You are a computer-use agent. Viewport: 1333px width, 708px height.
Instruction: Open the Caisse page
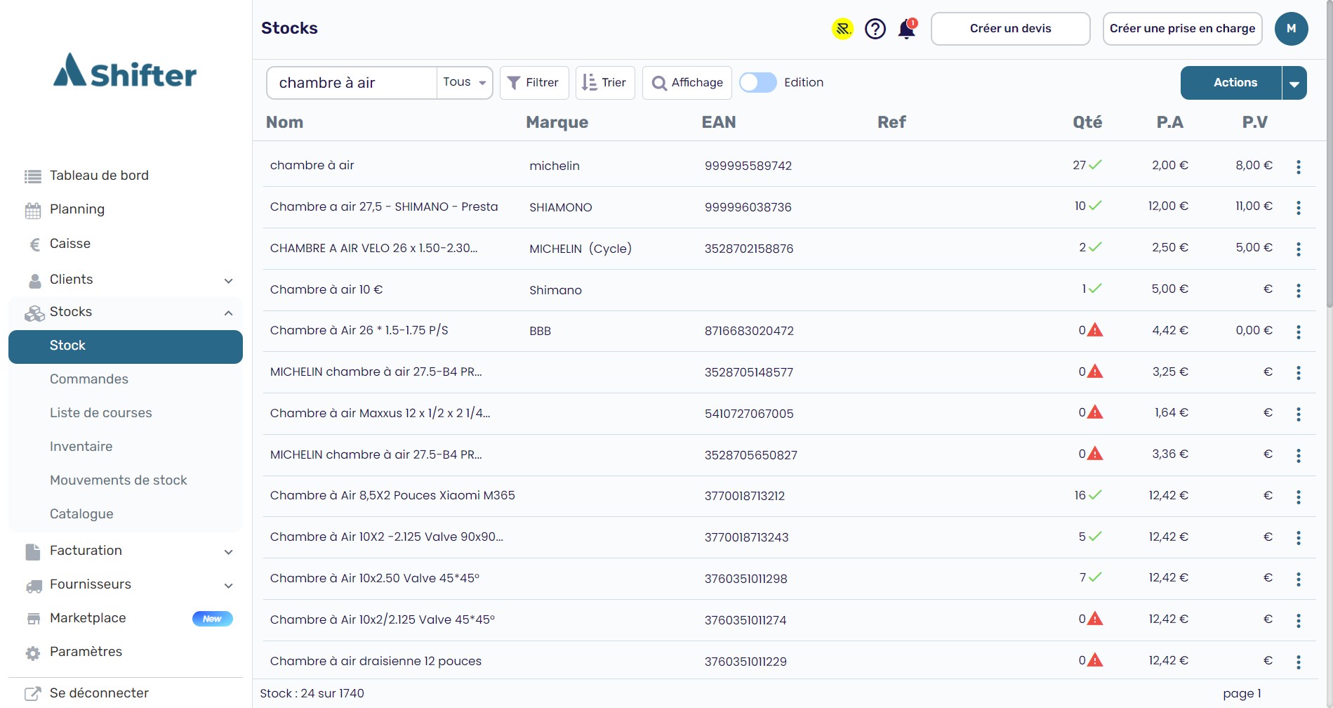coord(70,244)
